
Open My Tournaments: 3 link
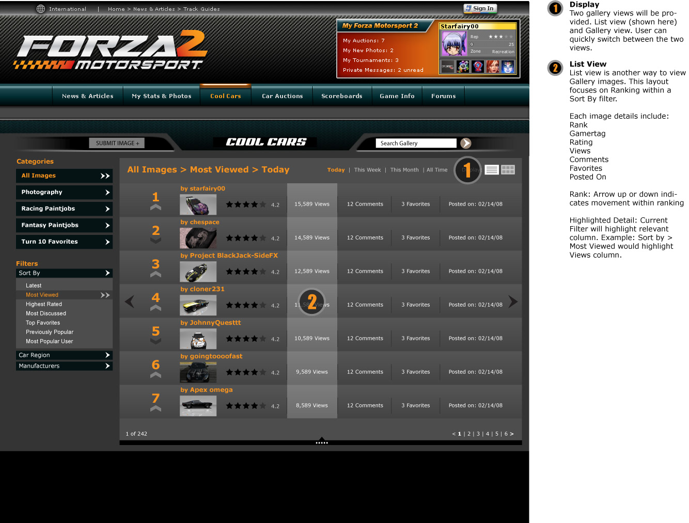(371, 60)
